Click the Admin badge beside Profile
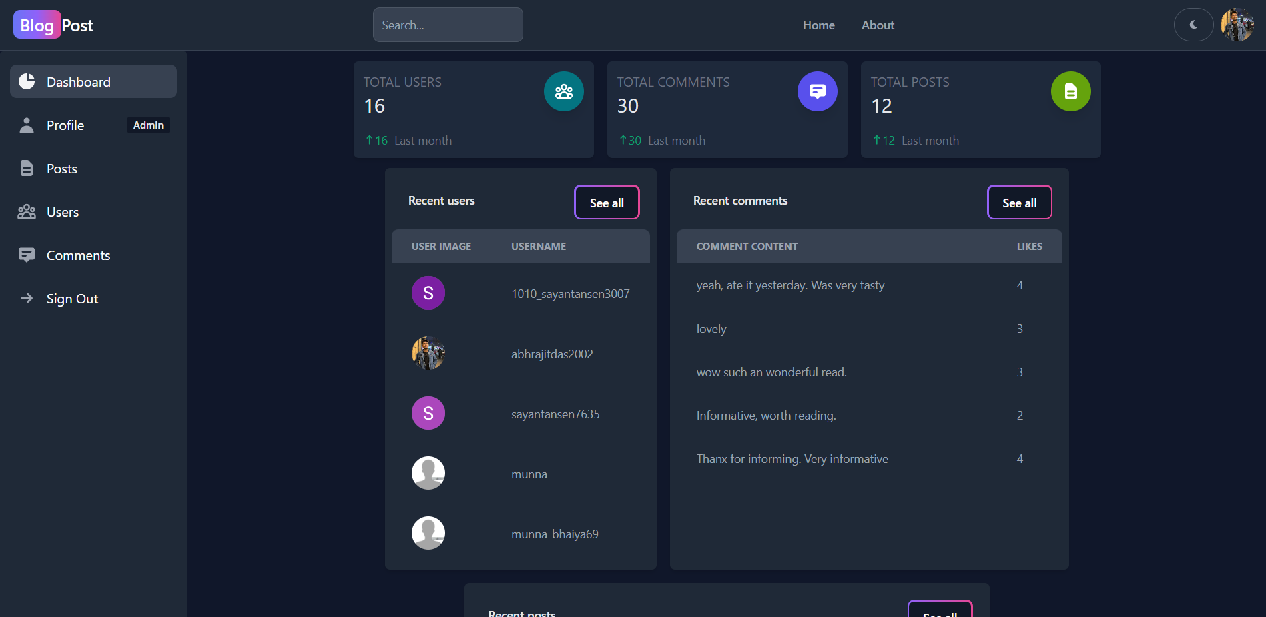The height and width of the screenshot is (617, 1266). tap(148, 125)
